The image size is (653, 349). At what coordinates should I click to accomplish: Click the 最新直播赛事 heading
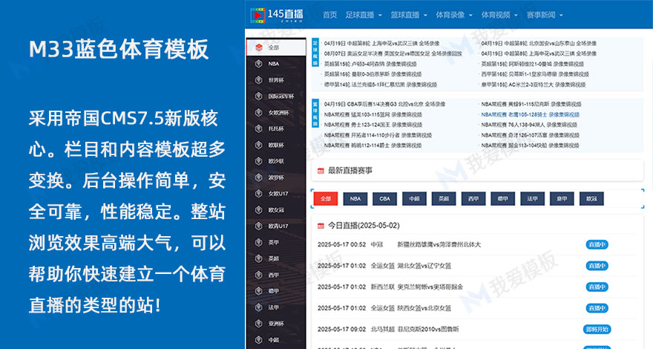(x=350, y=171)
